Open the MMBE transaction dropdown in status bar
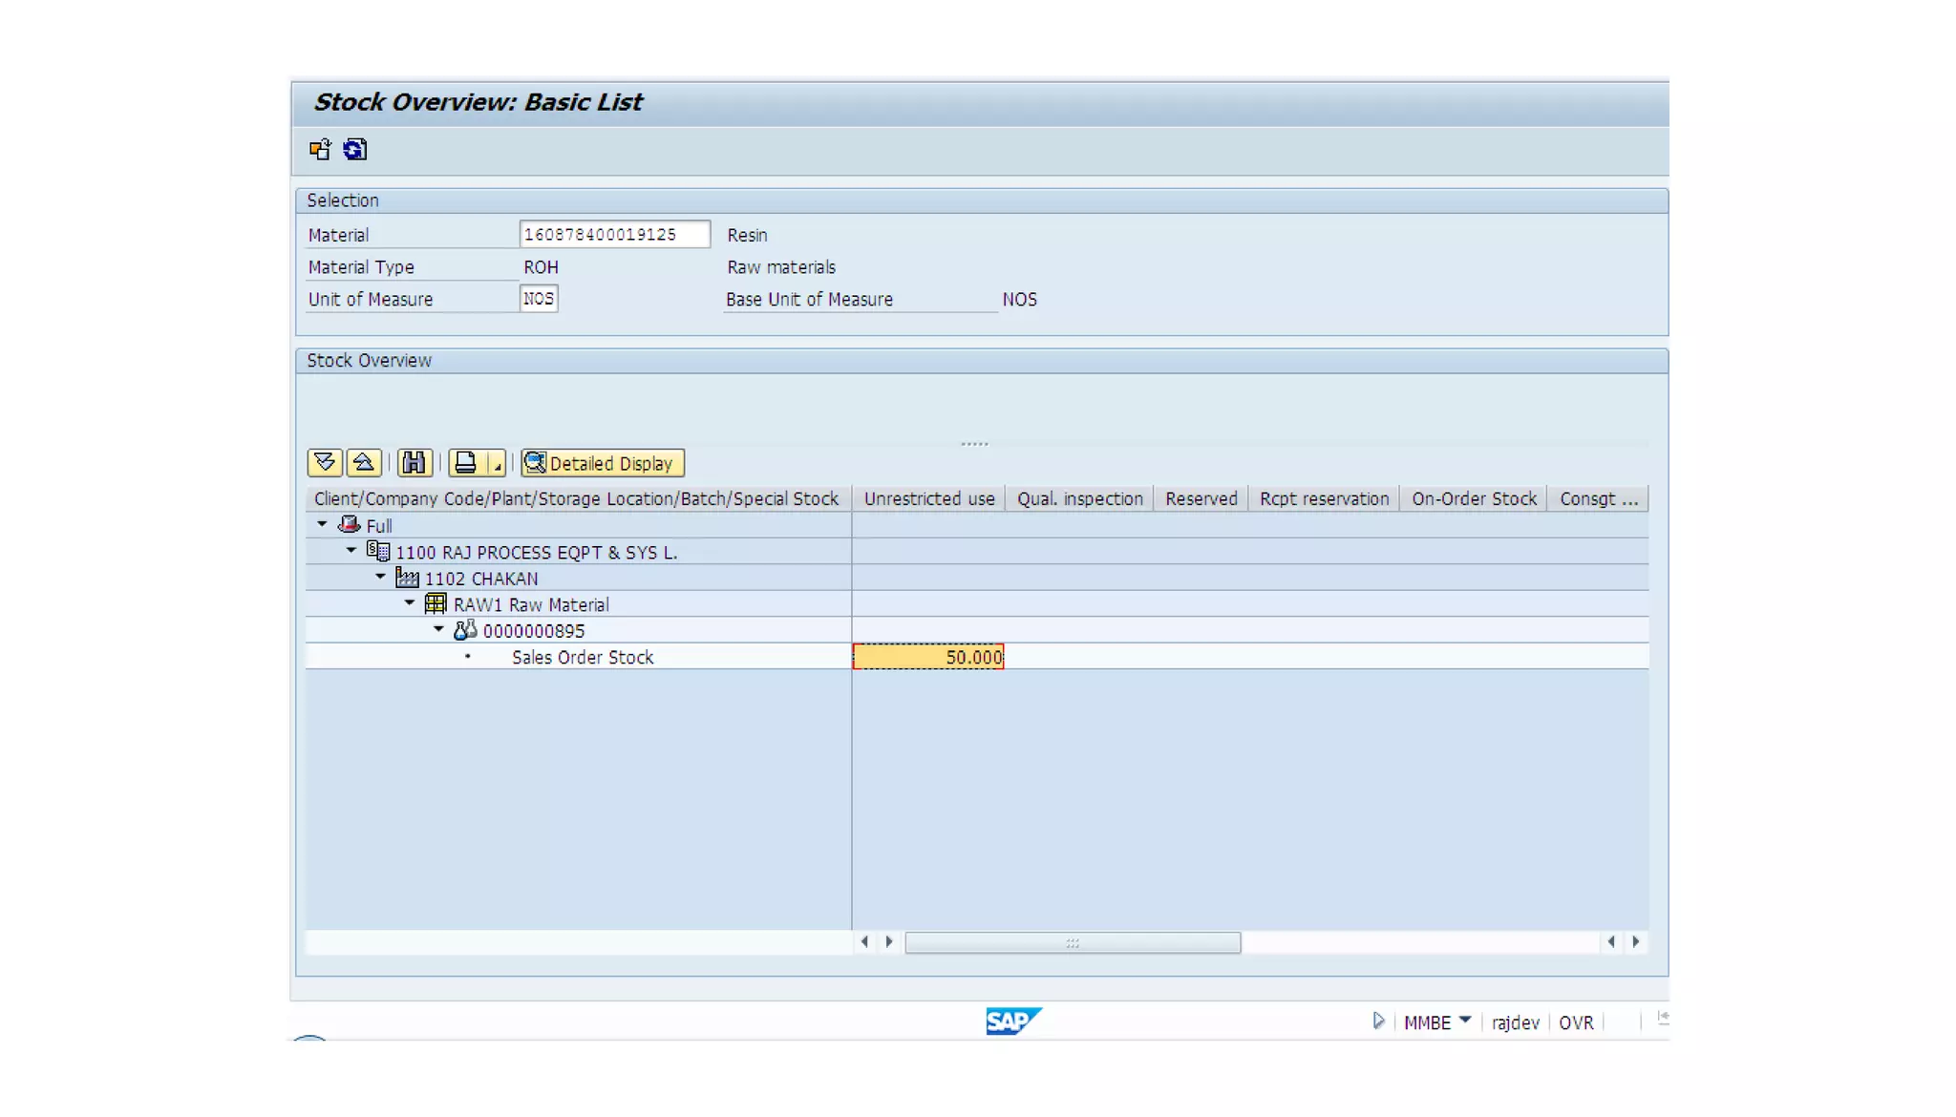Image resolution: width=1956 pixels, height=1117 pixels. (1465, 1021)
